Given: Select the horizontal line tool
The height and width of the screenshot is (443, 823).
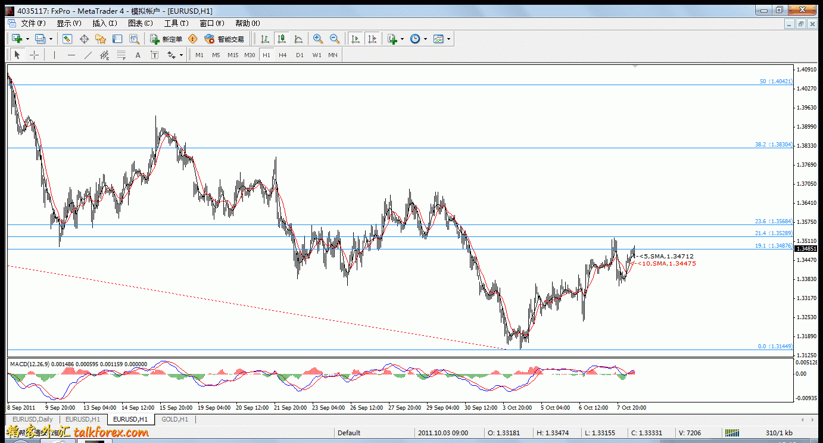Looking at the screenshot, I should (71, 55).
